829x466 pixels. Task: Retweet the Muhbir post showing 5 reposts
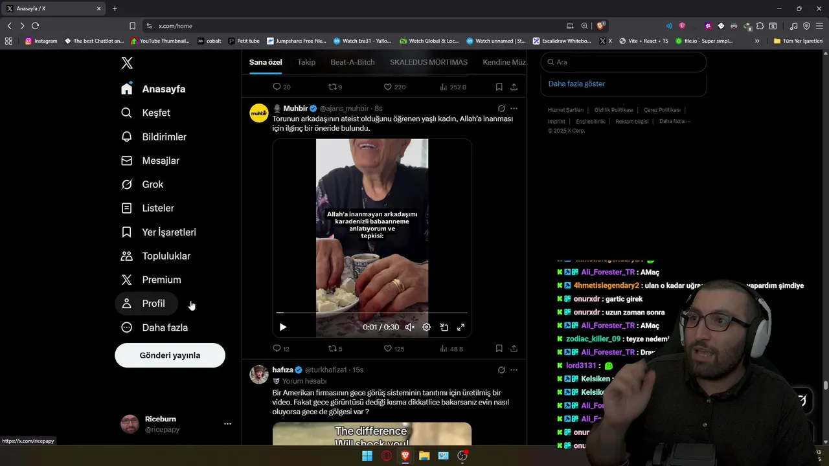click(x=332, y=348)
